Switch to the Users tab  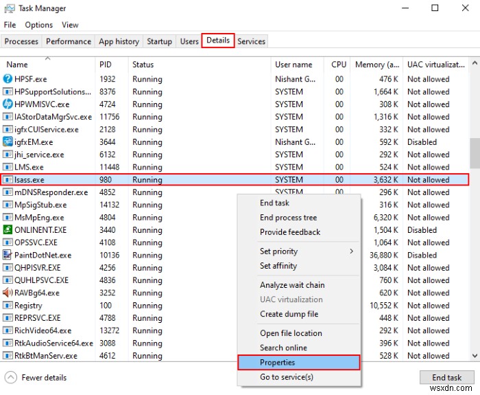tap(189, 41)
